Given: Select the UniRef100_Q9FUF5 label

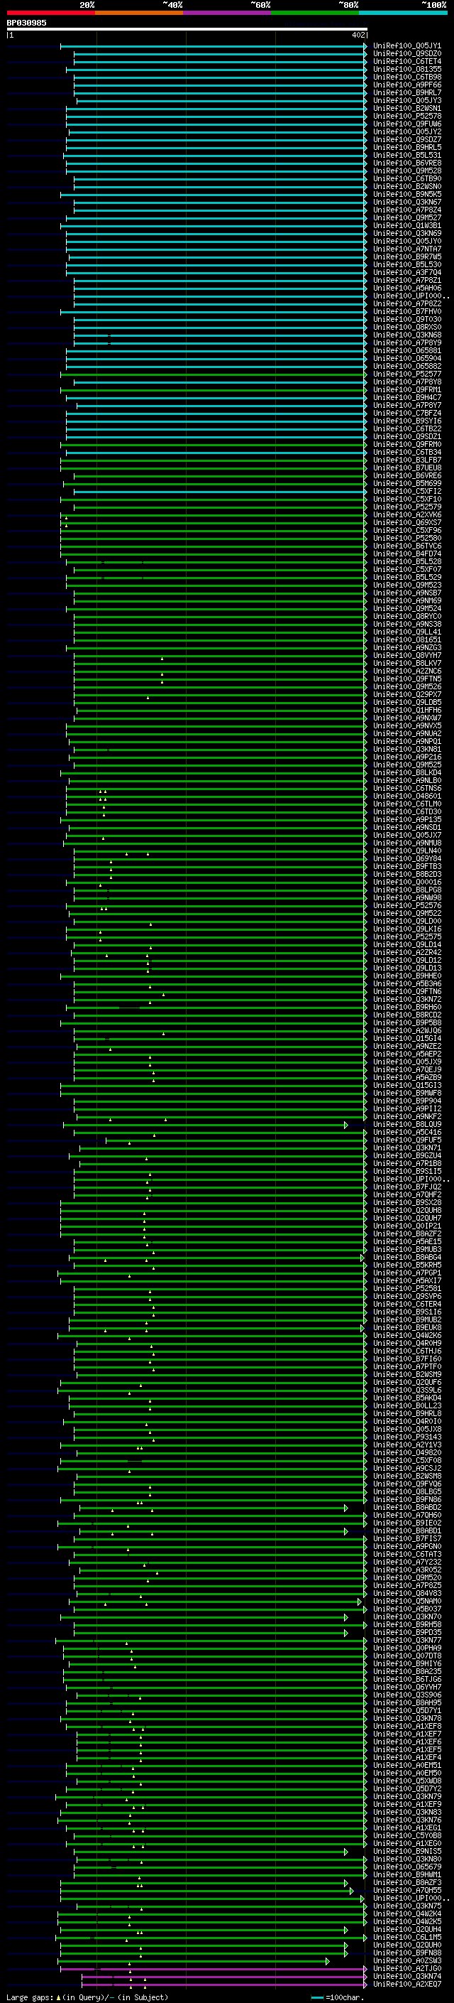Looking at the screenshot, I should point(407,1139).
